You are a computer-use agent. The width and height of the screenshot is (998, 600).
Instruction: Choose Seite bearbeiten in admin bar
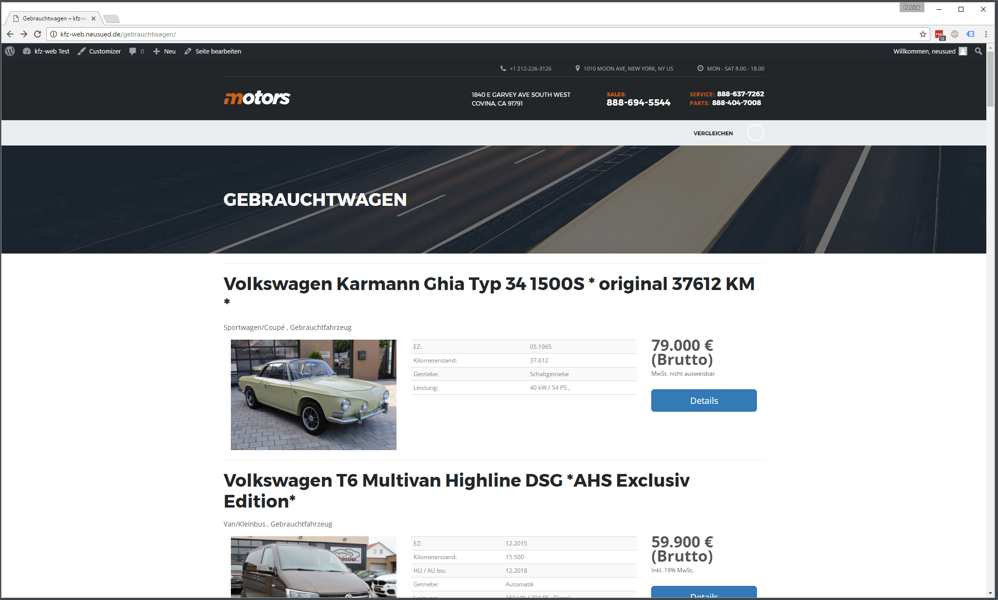pos(212,51)
